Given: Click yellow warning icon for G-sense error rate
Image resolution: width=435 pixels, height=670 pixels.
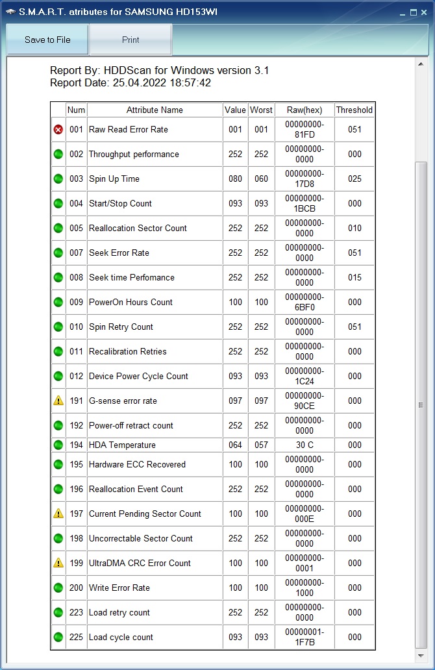Looking at the screenshot, I should click(58, 401).
